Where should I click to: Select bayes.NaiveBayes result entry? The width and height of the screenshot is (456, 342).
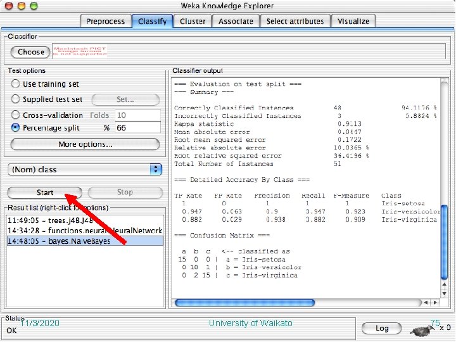click(85, 241)
